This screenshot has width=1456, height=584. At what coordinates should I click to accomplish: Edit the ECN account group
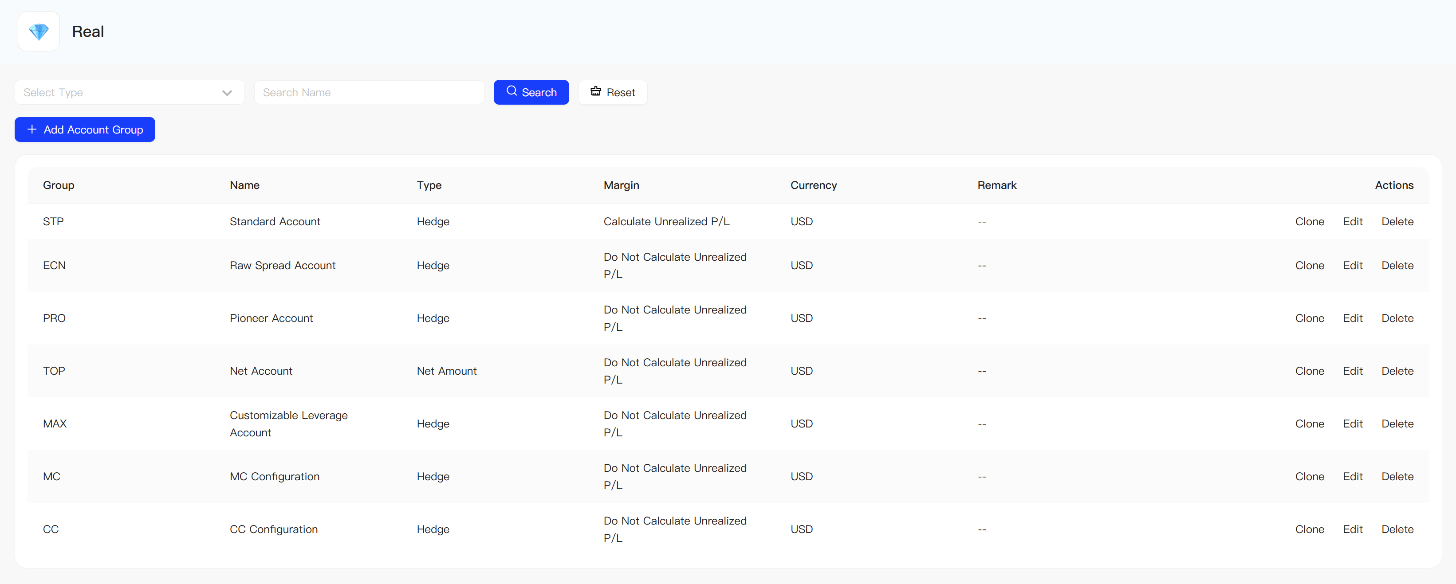coord(1353,266)
